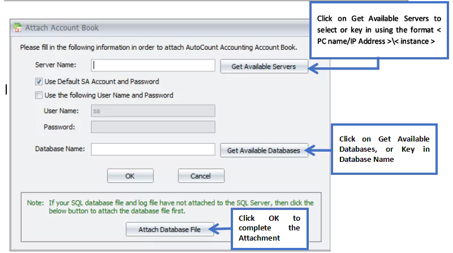Confirm the dialog with the OK button
This screenshot has width=453, height=253.
coord(130,176)
